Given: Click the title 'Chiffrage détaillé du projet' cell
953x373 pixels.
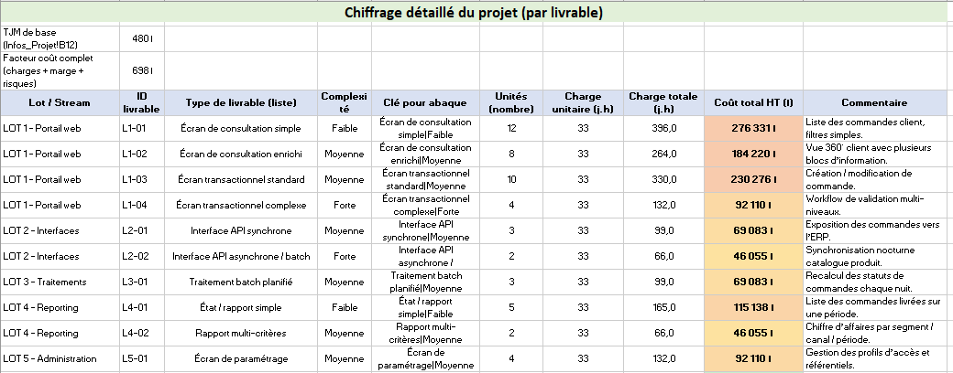Looking at the screenshot, I should pos(473,13).
